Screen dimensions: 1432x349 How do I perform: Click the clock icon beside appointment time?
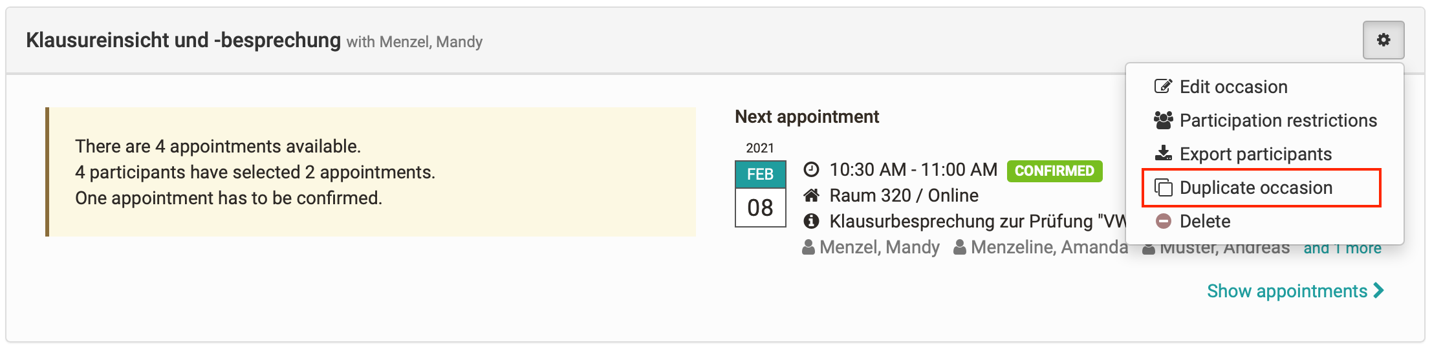tap(811, 170)
